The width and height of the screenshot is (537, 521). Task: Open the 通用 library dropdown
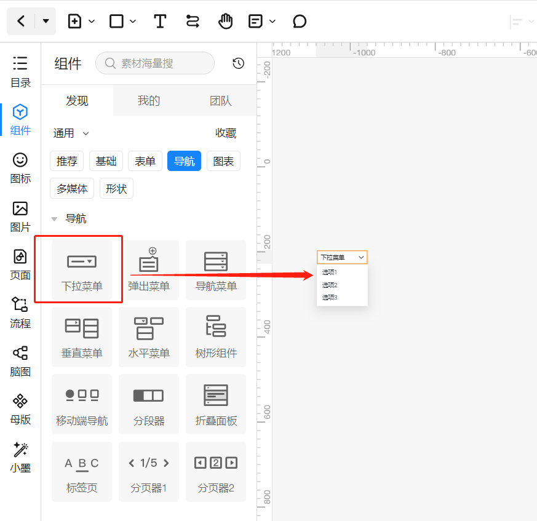[x=71, y=133]
